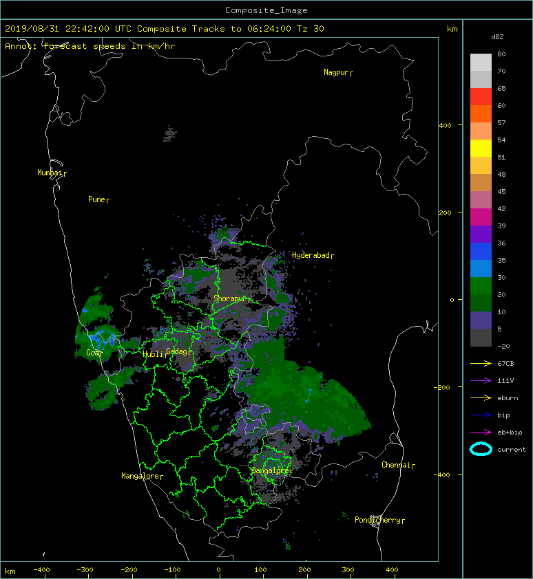Click the Hyderabad city label
Screen dimensions: 533x579
(311, 255)
